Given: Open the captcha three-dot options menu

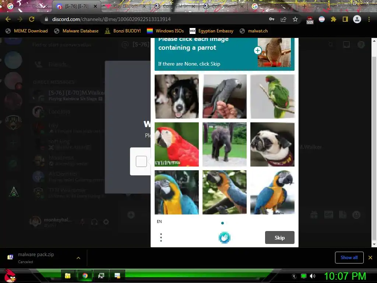Looking at the screenshot, I should 161,238.
